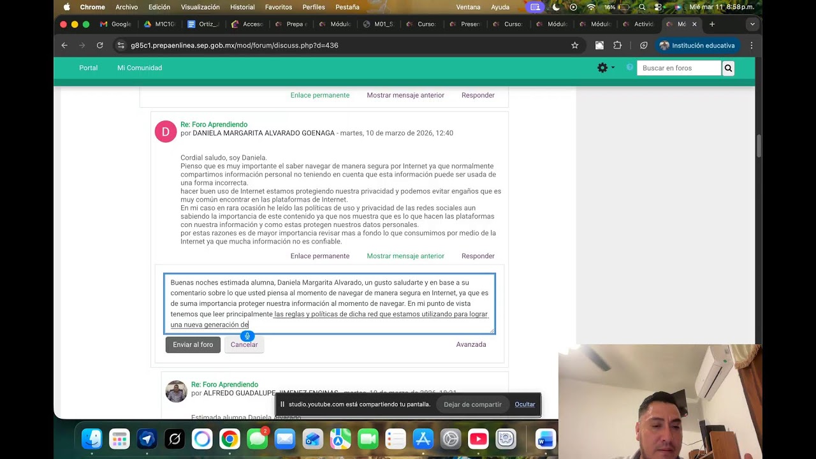Click inside the reply text area
This screenshot has width=816, height=459.
[x=330, y=303]
